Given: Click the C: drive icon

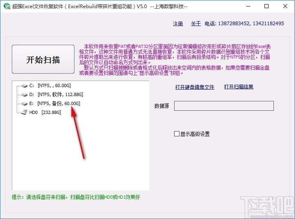Looking at the screenshot, I should click(x=24, y=86).
